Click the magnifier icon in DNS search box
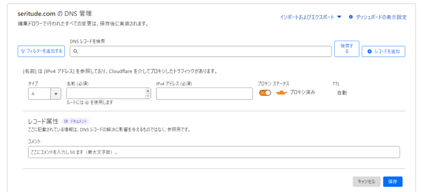Screen dimensions: 421x192 click(76, 51)
